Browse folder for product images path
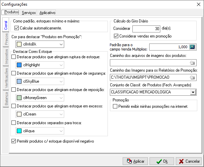The width and height of the screenshot is (204, 167). click(192, 63)
